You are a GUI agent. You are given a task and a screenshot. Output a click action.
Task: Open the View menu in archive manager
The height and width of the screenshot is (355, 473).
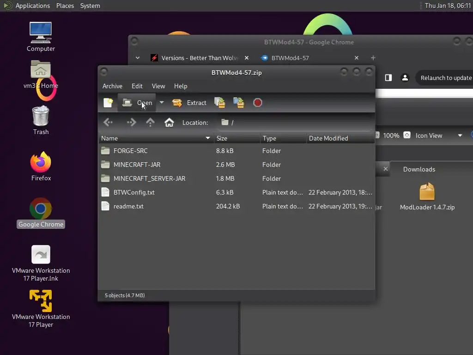pyautogui.click(x=158, y=86)
